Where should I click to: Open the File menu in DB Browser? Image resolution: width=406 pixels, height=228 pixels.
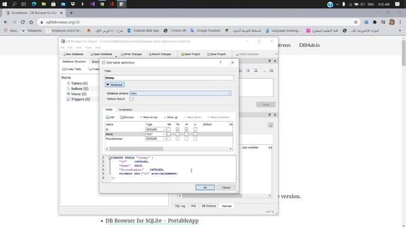click(x=63, y=47)
